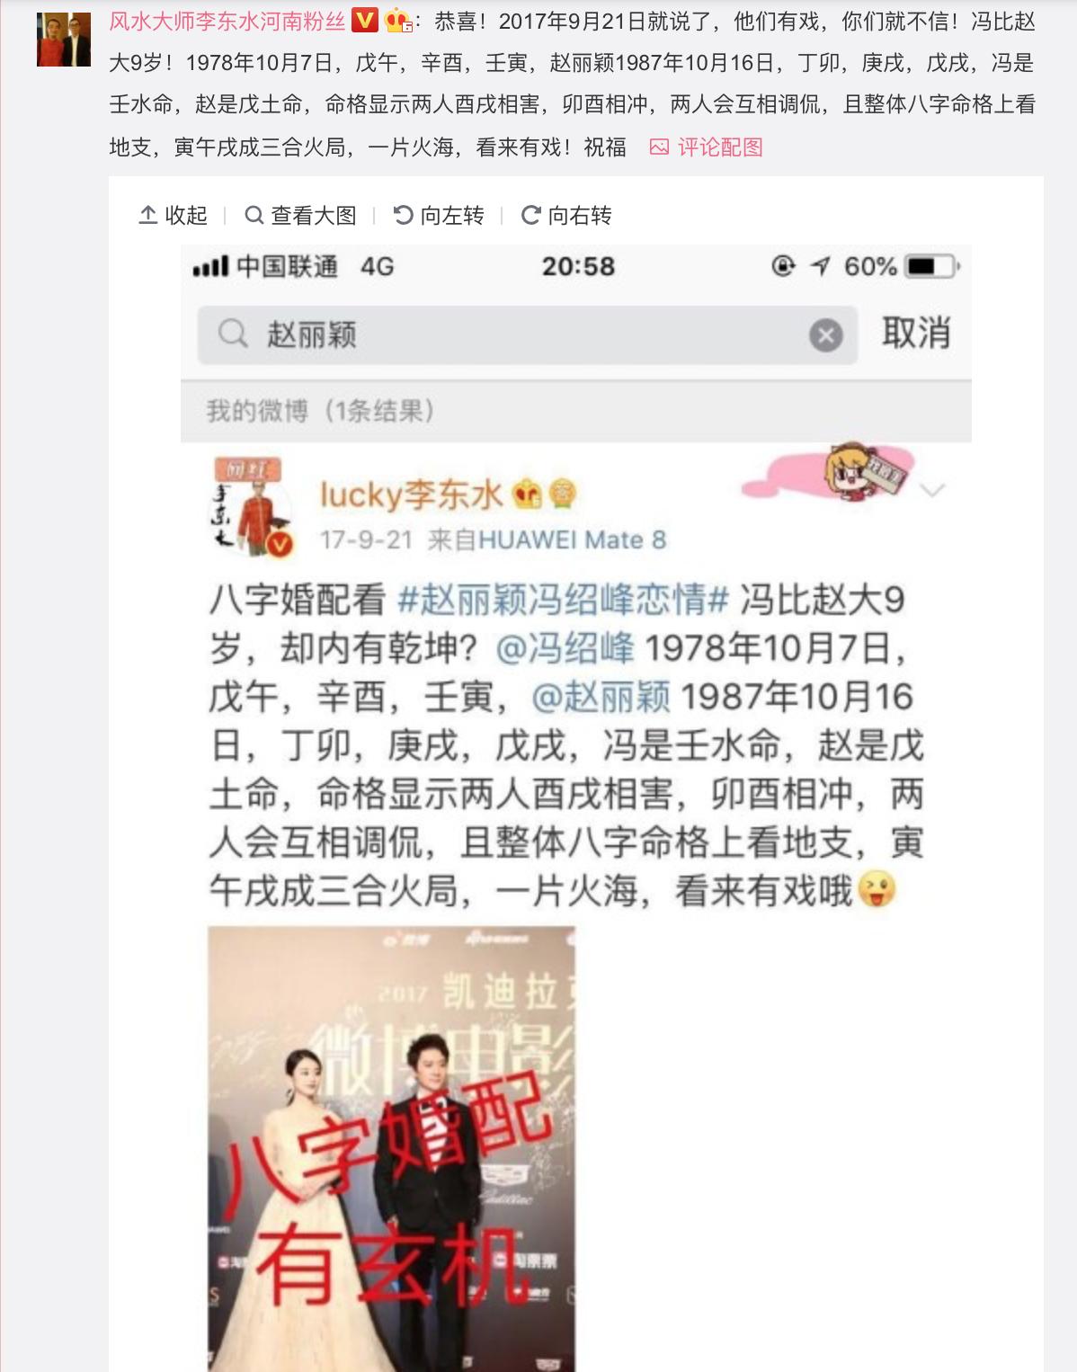Click the upward arrow icon beside 收起

tap(148, 215)
